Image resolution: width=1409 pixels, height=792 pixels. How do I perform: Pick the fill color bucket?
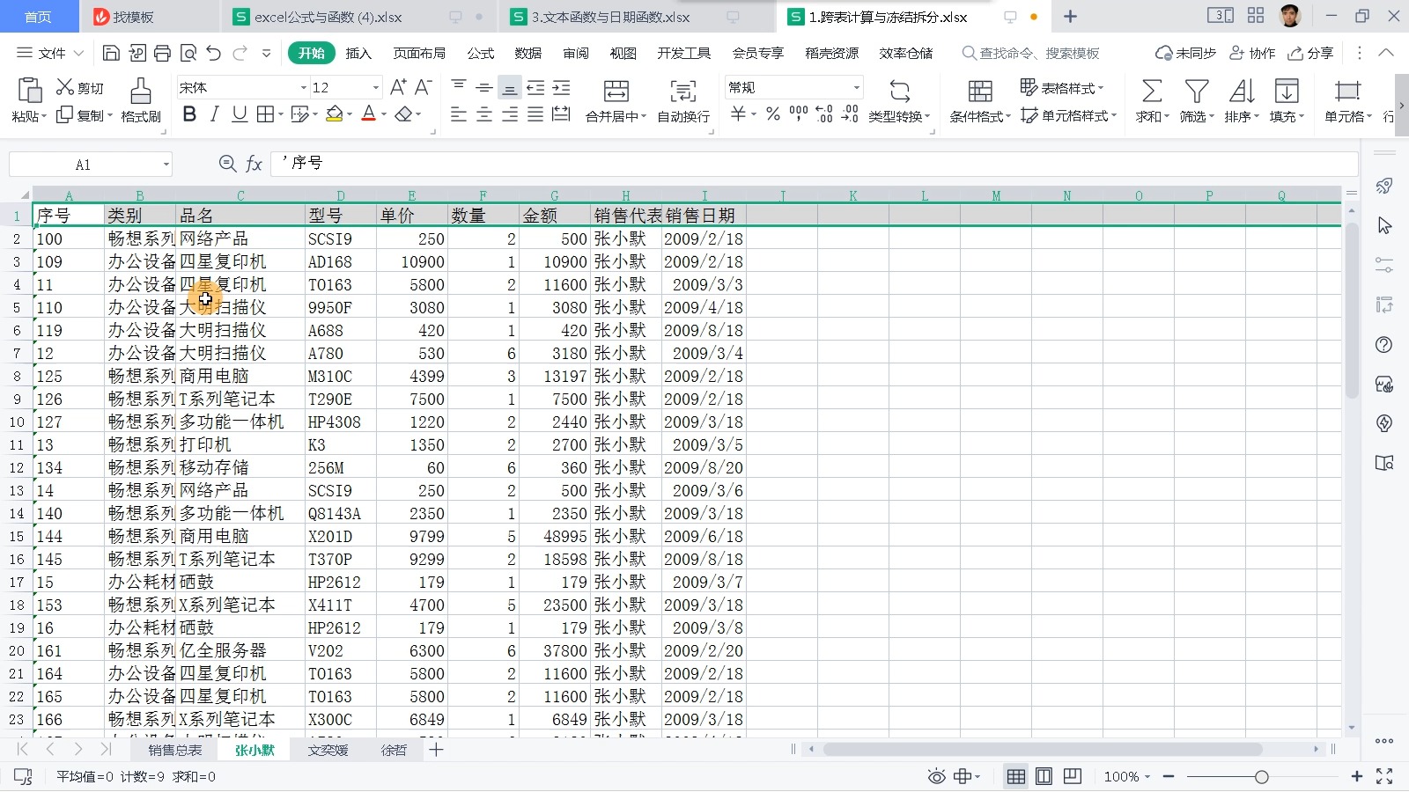tap(334, 114)
